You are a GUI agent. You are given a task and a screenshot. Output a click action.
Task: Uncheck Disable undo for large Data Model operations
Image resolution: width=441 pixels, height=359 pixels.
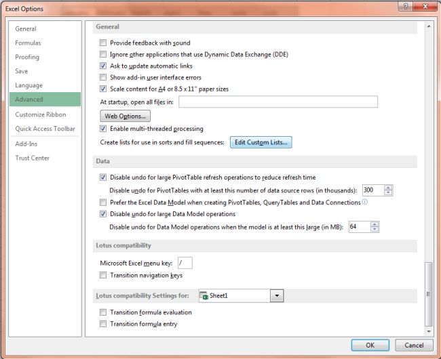click(103, 214)
